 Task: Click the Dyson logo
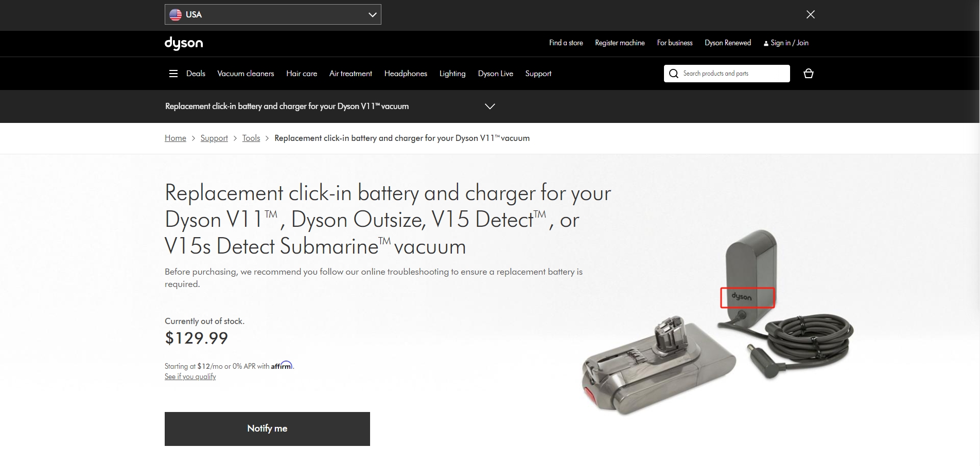pyautogui.click(x=184, y=43)
